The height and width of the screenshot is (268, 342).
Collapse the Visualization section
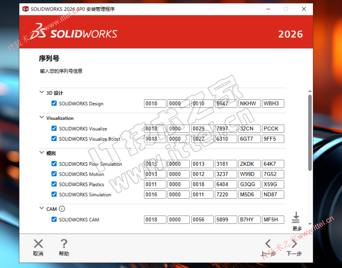tap(41, 118)
